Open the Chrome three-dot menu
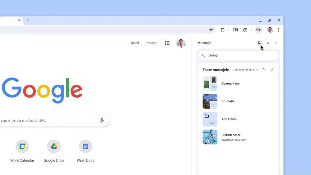This screenshot has width=311, height=175. point(279,30)
